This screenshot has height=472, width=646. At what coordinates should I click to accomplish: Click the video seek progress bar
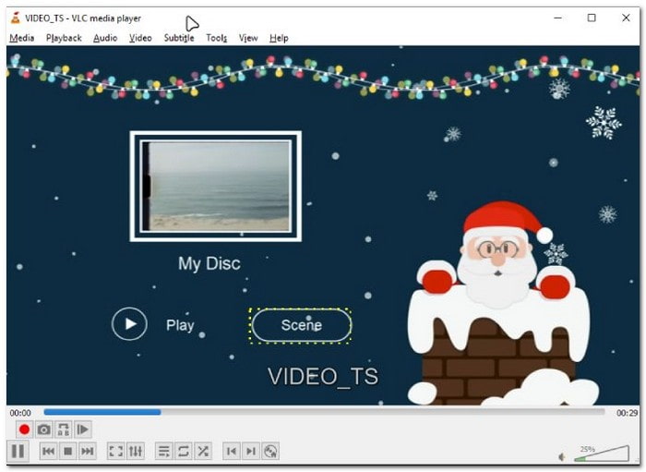click(323, 412)
